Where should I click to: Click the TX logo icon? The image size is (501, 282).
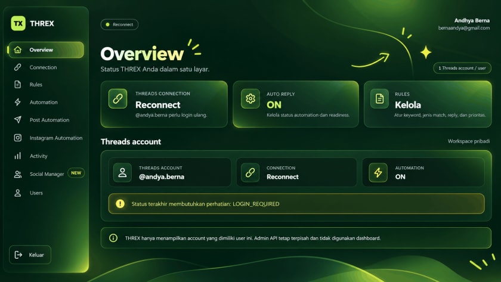[x=18, y=23]
